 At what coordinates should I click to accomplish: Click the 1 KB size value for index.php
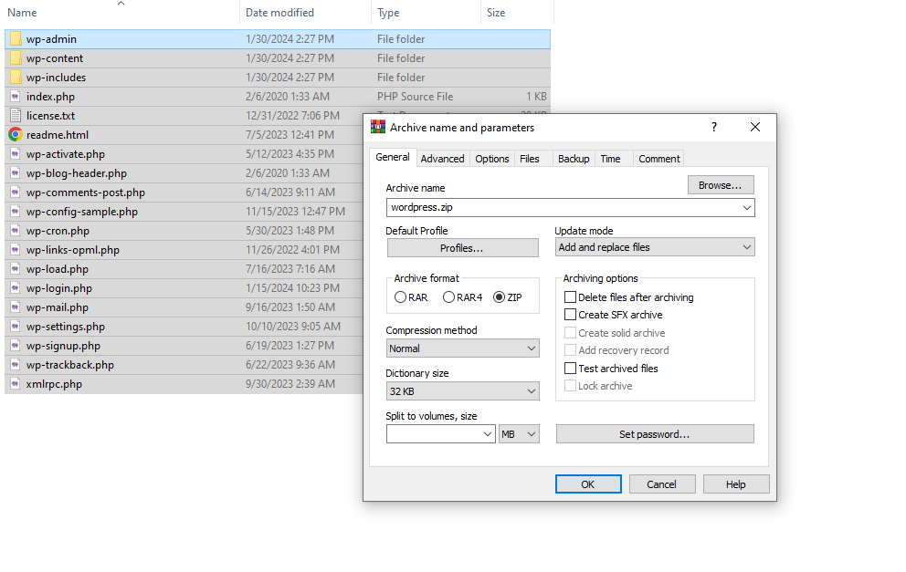[536, 97]
